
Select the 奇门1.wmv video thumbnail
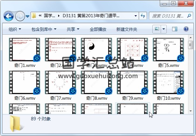pos(24,50)
